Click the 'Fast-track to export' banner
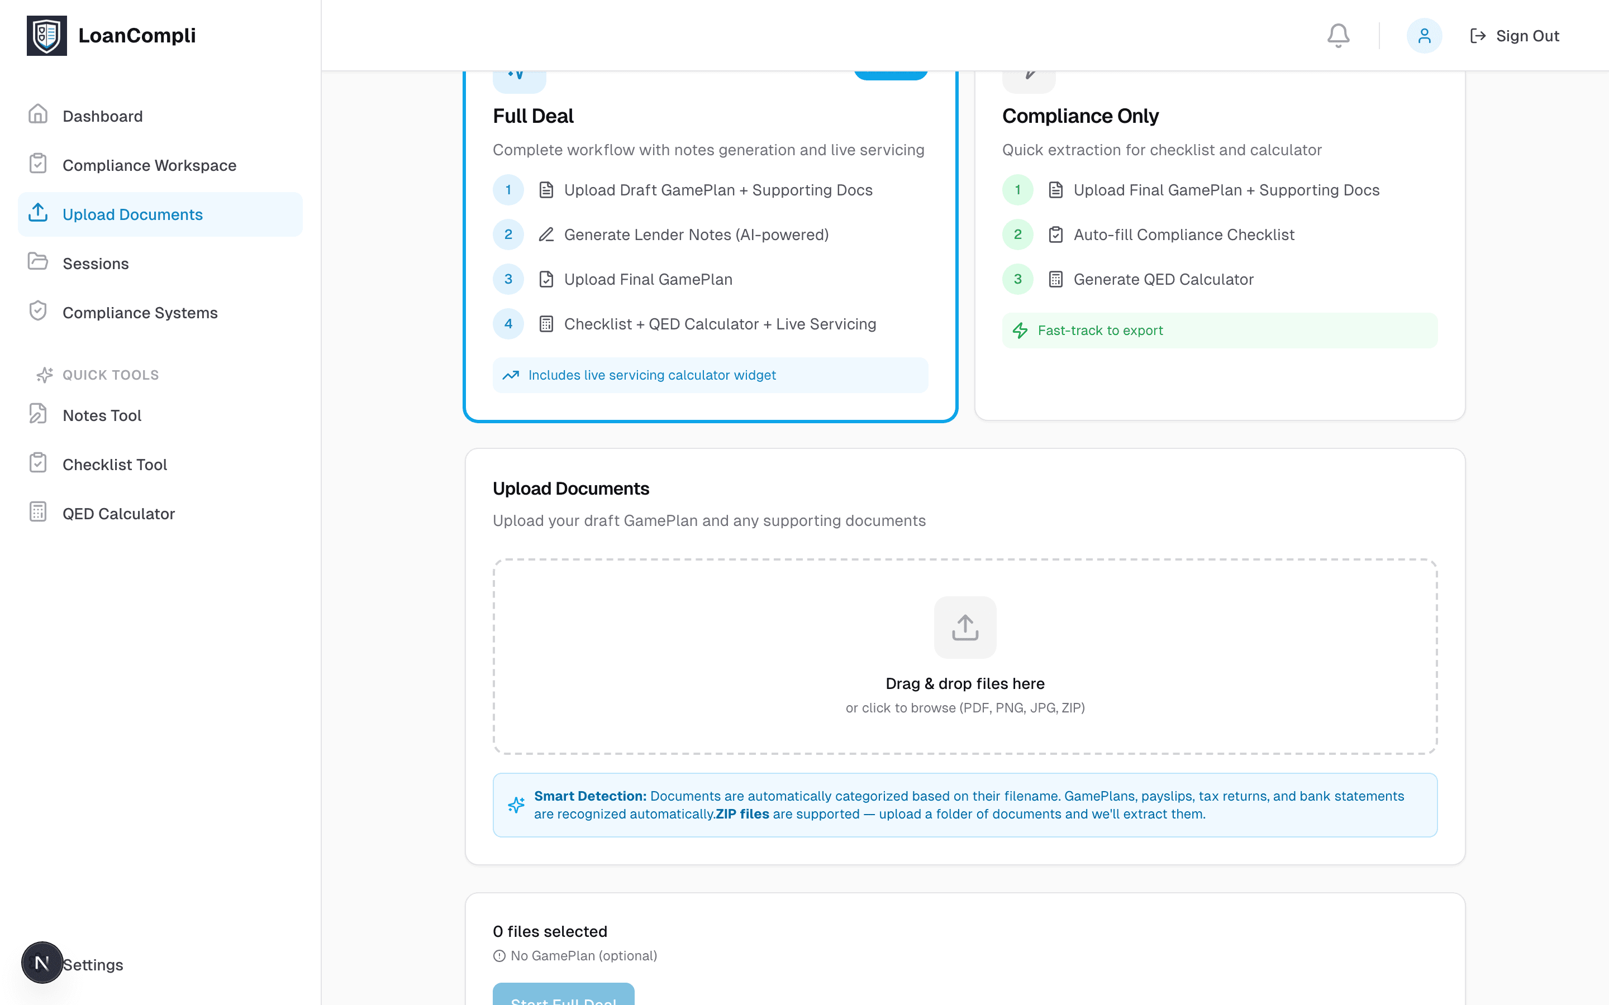 (x=1220, y=331)
